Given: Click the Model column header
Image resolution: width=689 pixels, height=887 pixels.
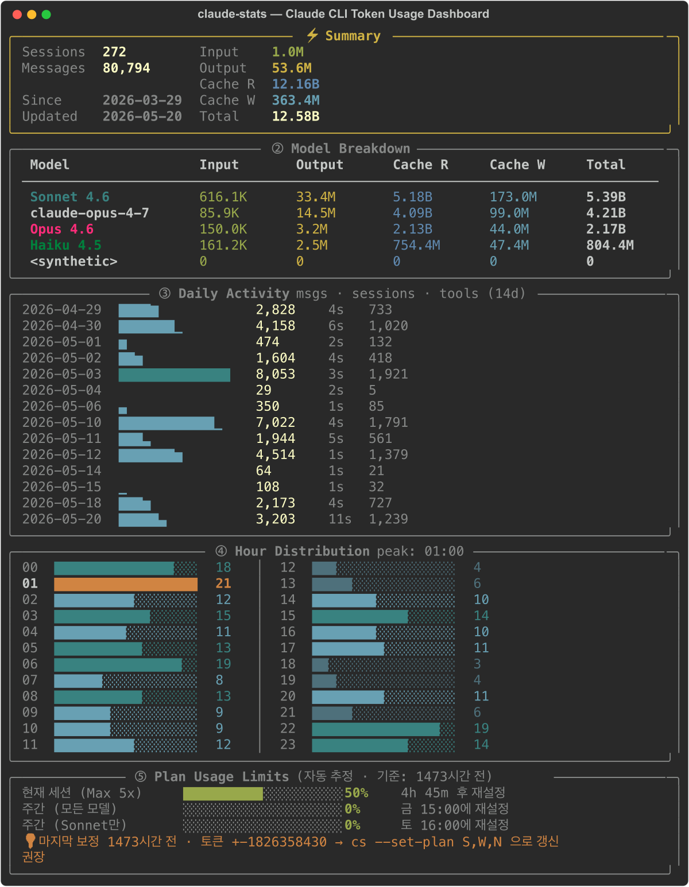Looking at the screenshot, I should tap(50, 165).
